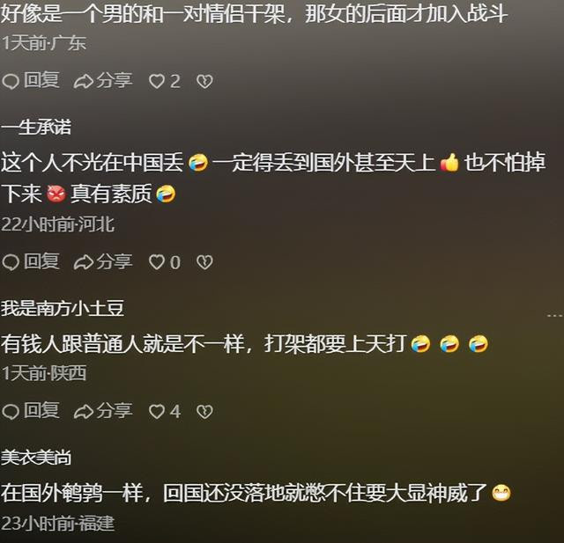Reply to the 广东 comment about 情侣干架
This screenshot has width=564, height=543.
tap(30, 80)
